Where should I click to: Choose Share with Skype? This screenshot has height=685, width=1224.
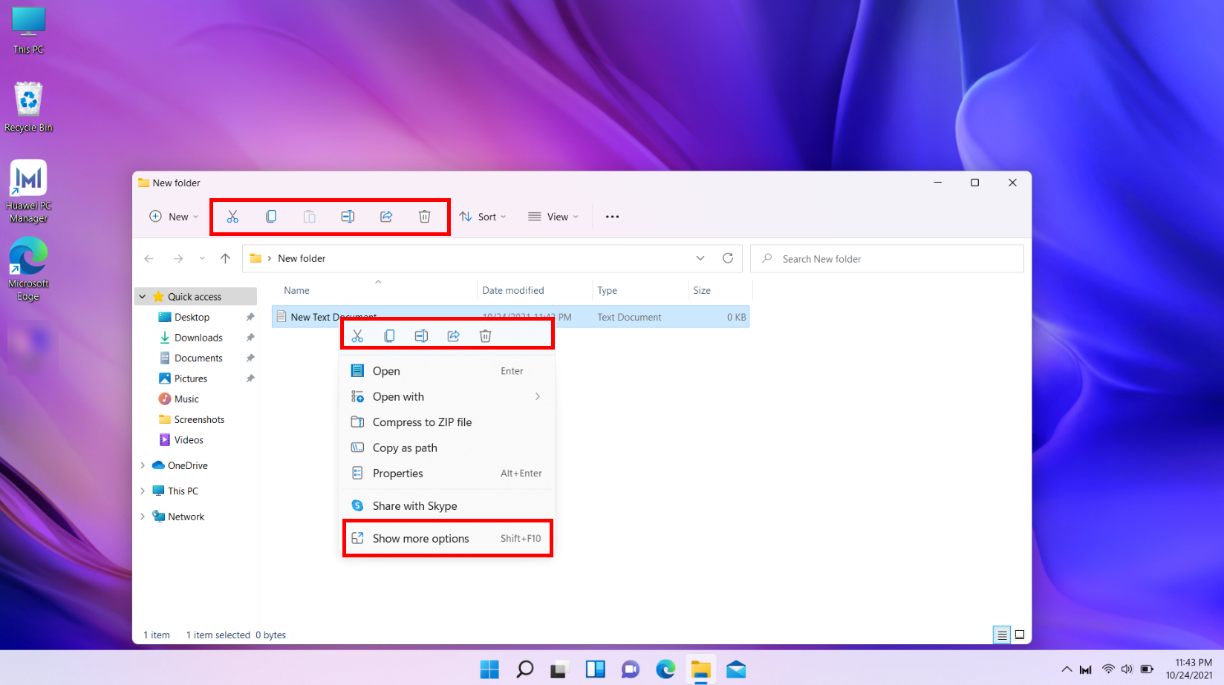[x=447, y=506]
